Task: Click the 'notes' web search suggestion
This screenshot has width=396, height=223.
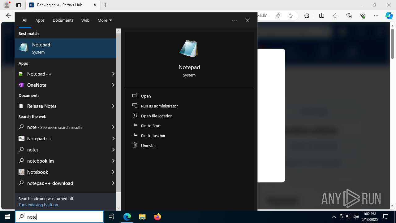Action: click(x=66, y=150)
